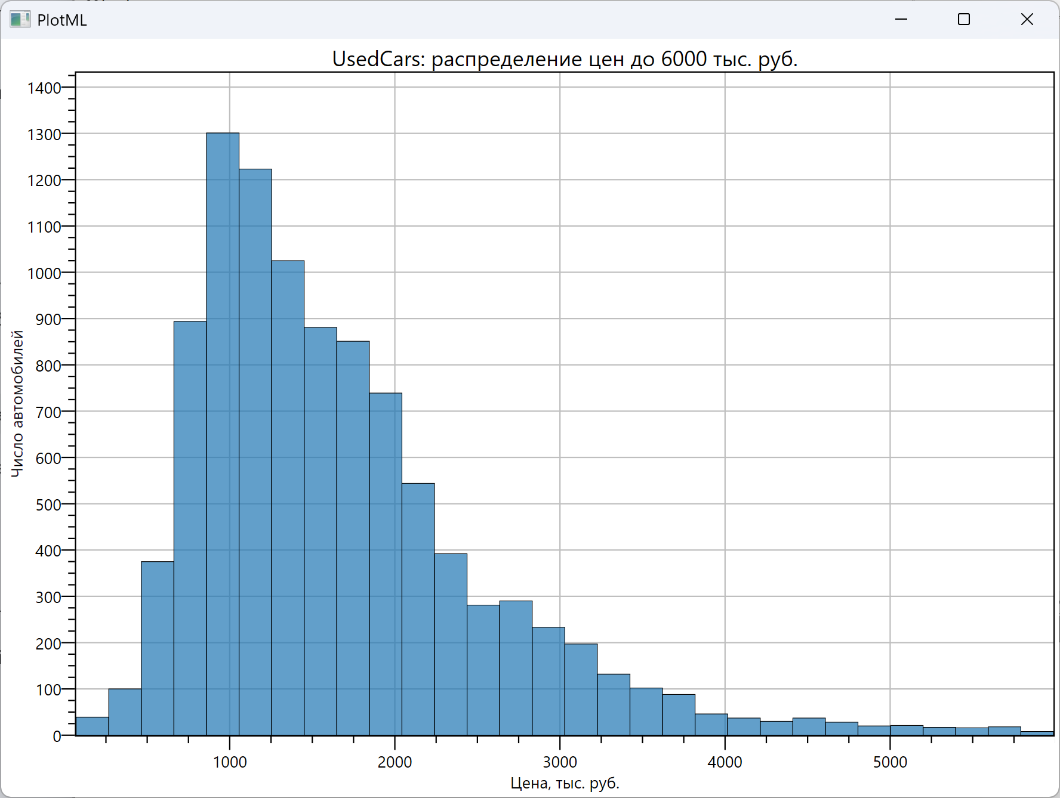Click the y-axis tick label 900
Image resolution: width=1060 pixels, height=798 pixels.
[48, 320]
